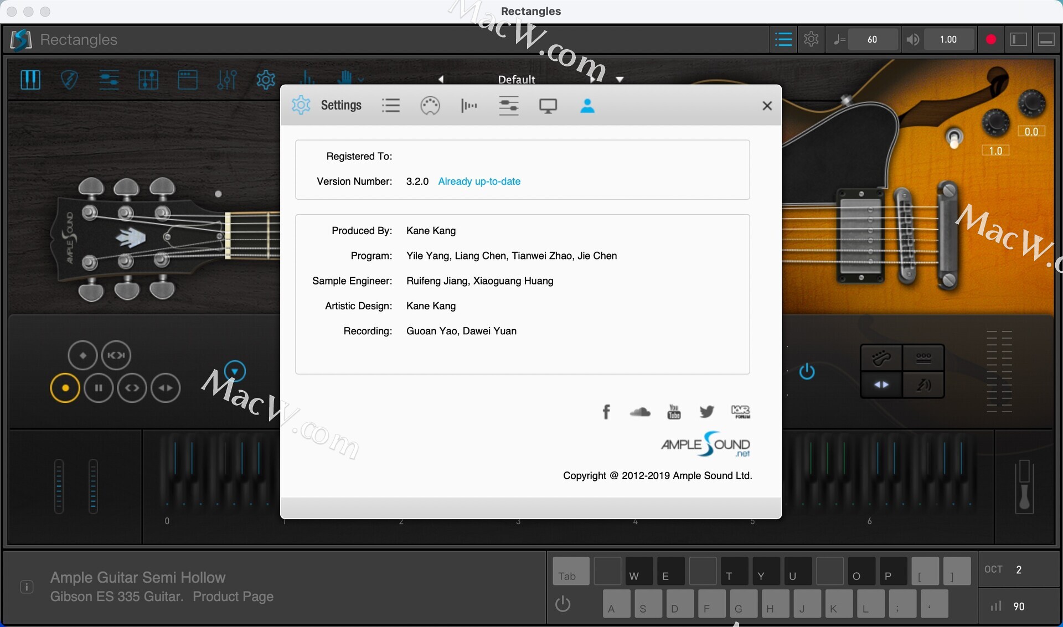1063x627 pixels.
Task: Click the master volume speaker icon
Action: click(913, 39)
